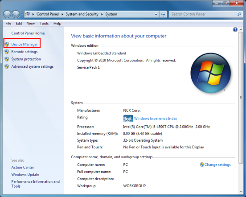The height and width of the screenshot is (197, 246).
Task: Expand the arrow after Control Panel breadcrumb
Action: pyautogui.click(x=62, y=14)
